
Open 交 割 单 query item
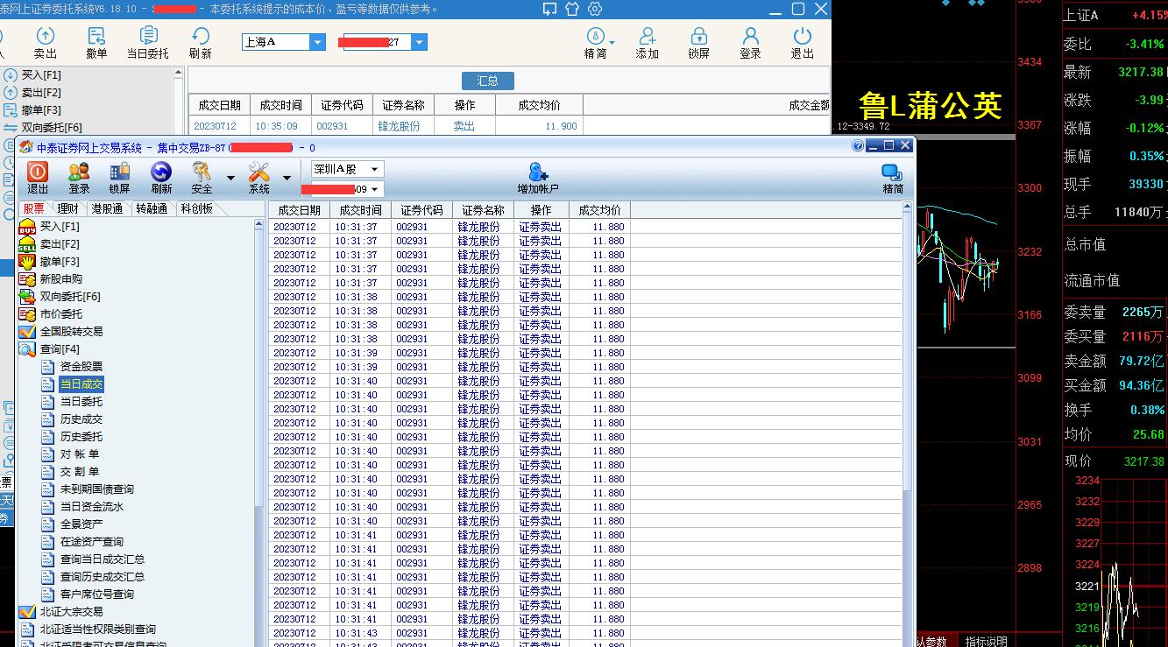click(x=80, y=472)
